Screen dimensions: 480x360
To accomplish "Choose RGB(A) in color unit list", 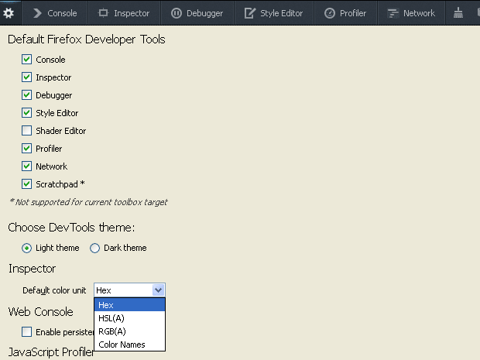I will point(129,331).
